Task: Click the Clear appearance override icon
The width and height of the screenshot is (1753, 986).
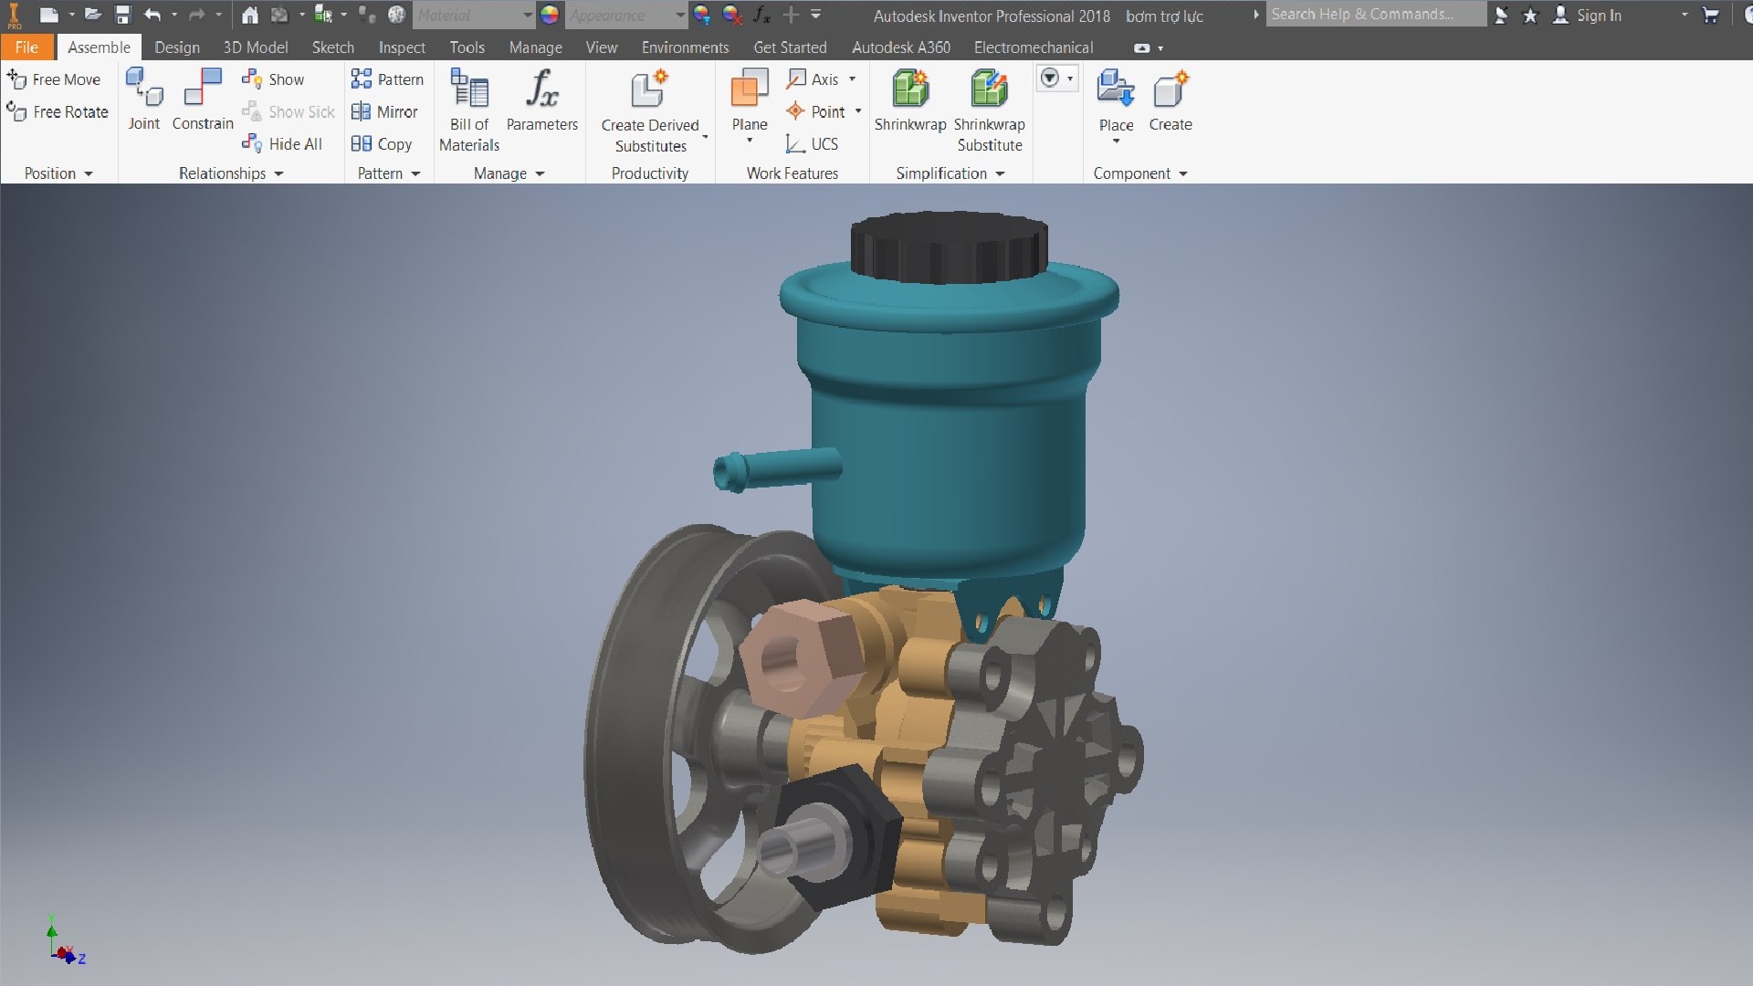Action: (731, 15)
